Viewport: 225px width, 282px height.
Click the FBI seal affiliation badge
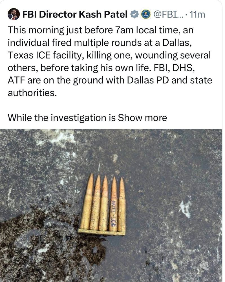(146, 14)
